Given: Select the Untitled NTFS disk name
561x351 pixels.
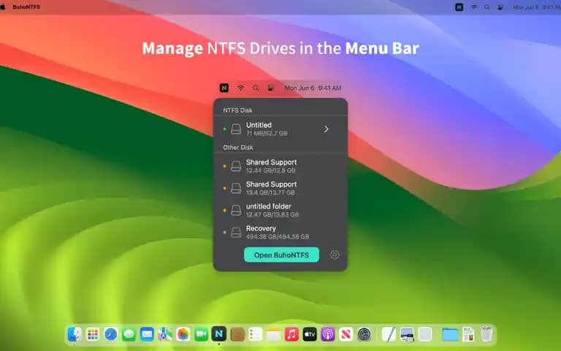Looking at the screenshot, I should click(259, 125).
